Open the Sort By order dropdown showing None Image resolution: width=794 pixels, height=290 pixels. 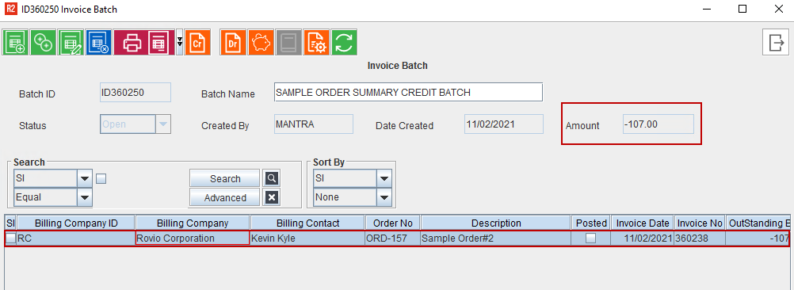(x=353, y=197)
